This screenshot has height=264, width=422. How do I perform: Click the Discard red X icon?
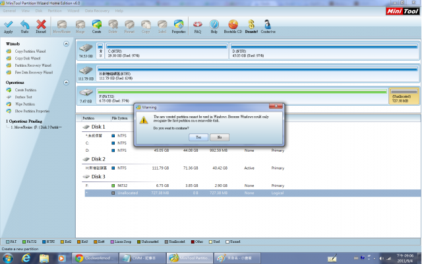pyautogui.click(x=41, y=24)
